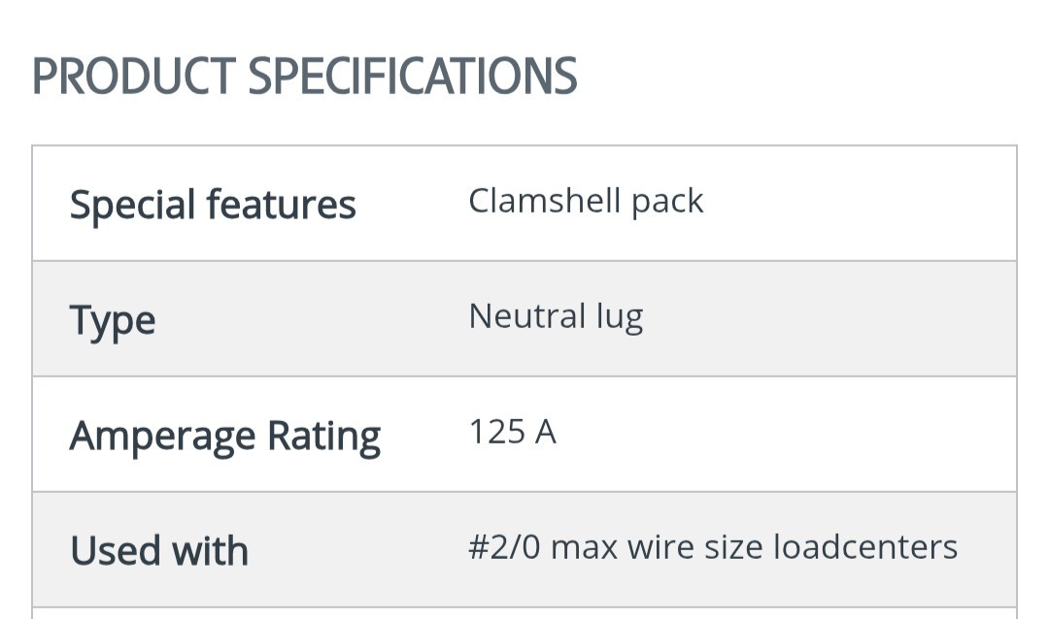This screenshot has width=1049, height=619.
Task: Click the word 'Rating' in third row
Action: pos(323,436)
